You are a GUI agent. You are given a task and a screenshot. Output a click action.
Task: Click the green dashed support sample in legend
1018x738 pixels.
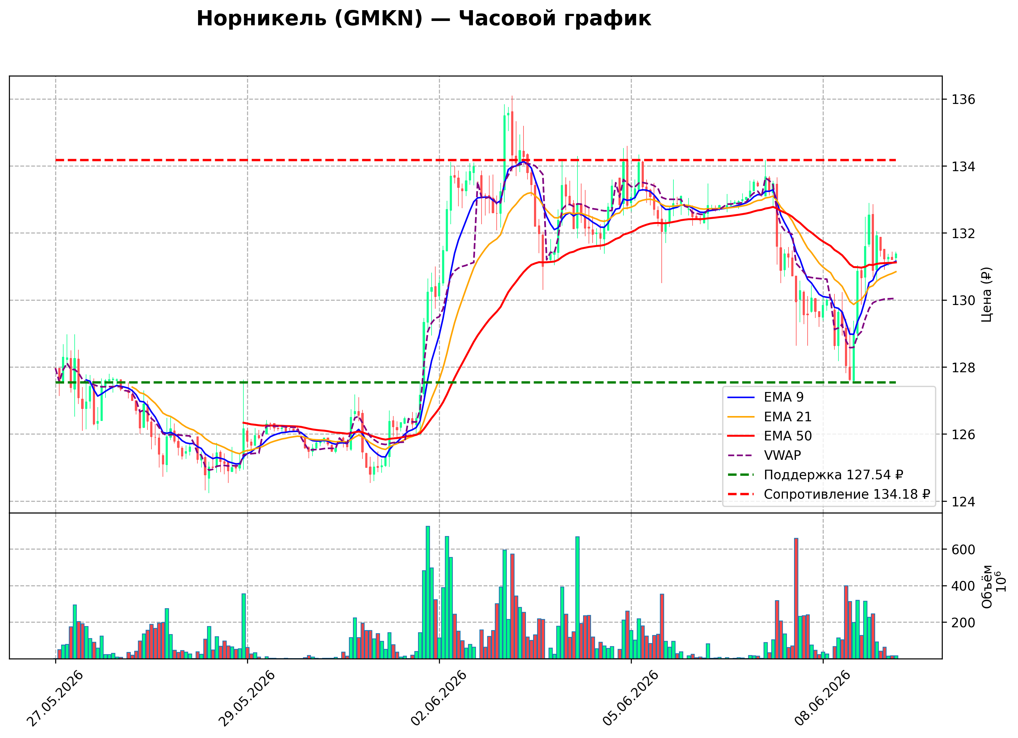coord(741,475)
